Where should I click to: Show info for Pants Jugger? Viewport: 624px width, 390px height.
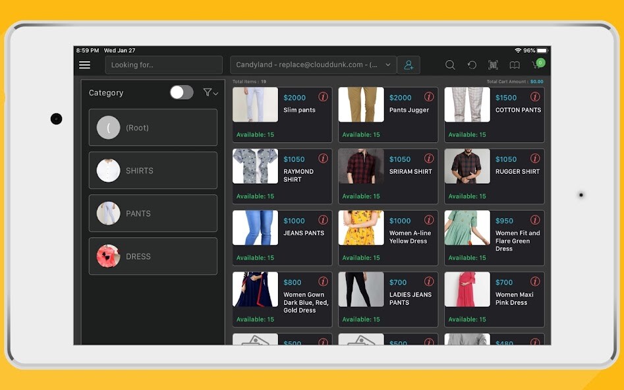point(429,97)
